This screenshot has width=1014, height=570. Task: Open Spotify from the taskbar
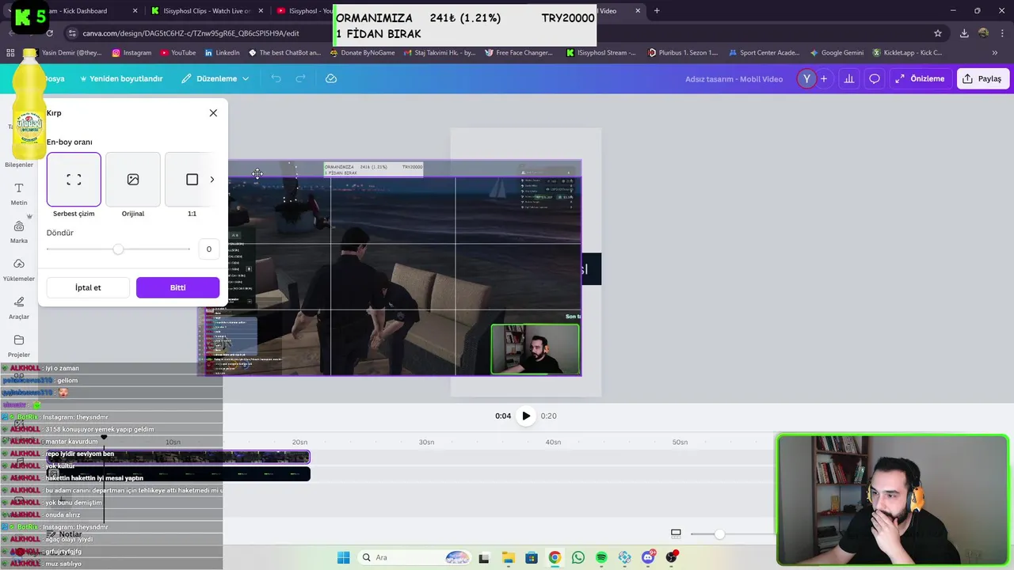pos(601,557)
